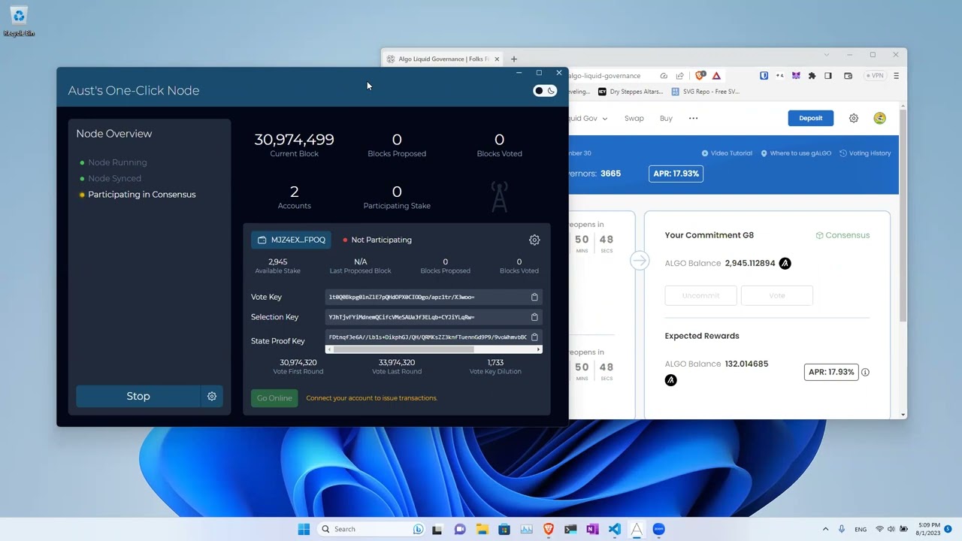Image resolution: width=962 pixels, height=541 pixels.
Task: Open SVG Repo bookmark
Action: pyautogui.click(x=706, y=92)
